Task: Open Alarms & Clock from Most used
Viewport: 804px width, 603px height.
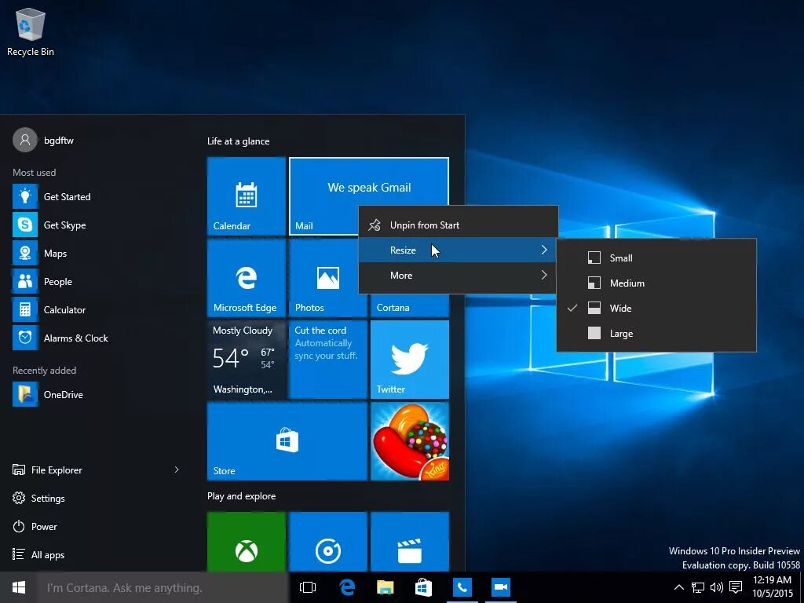Action: pos(75,338)
